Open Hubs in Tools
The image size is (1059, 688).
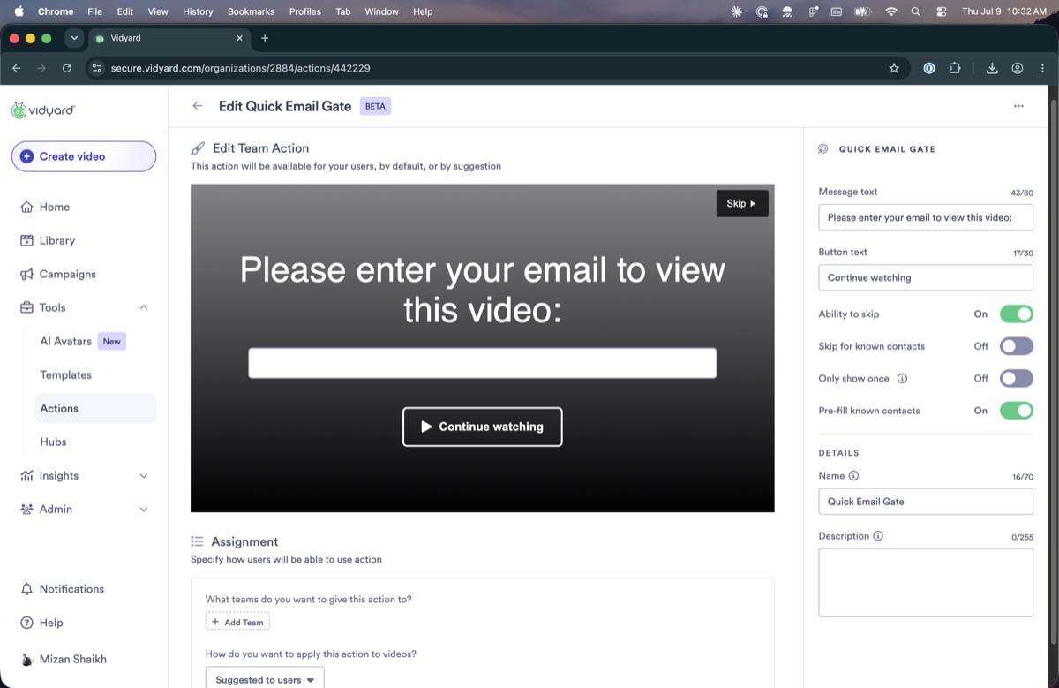click(x=53, y=442)
